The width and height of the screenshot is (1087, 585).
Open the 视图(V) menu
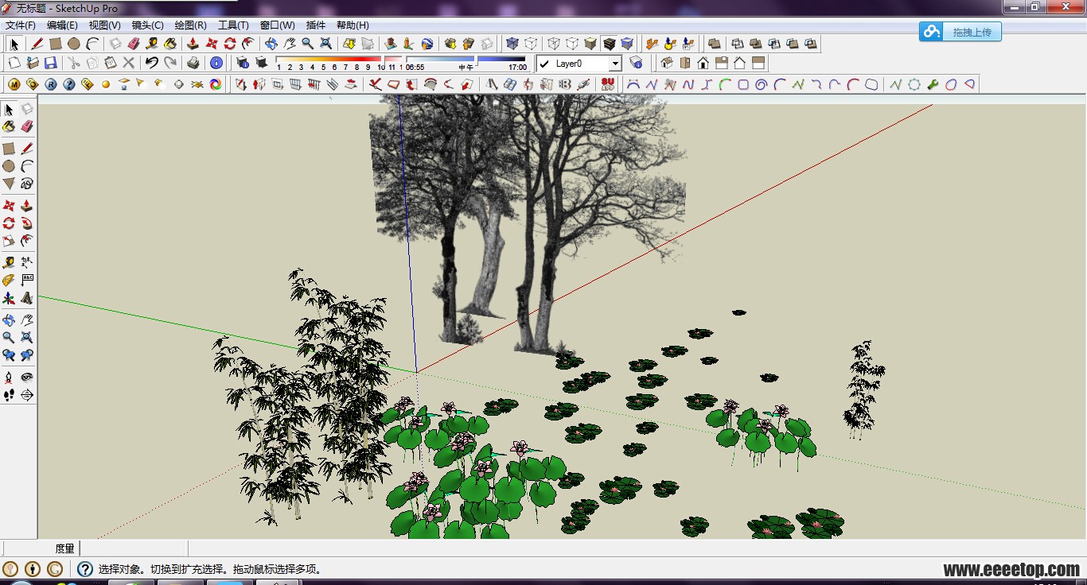(x=104, y=25)
